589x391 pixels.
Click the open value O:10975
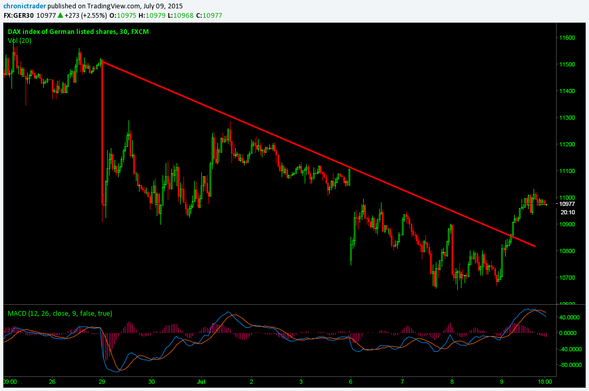122,15
